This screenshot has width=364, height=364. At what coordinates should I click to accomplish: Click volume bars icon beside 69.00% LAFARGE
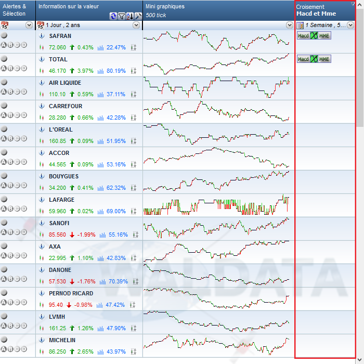[x=100, y=211]
